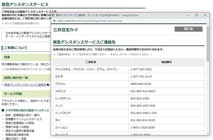Image resolution: width=213 pixels, height=140 pixels.
Task: Select the カナダ row label
Action: click(x=59, y=77)
